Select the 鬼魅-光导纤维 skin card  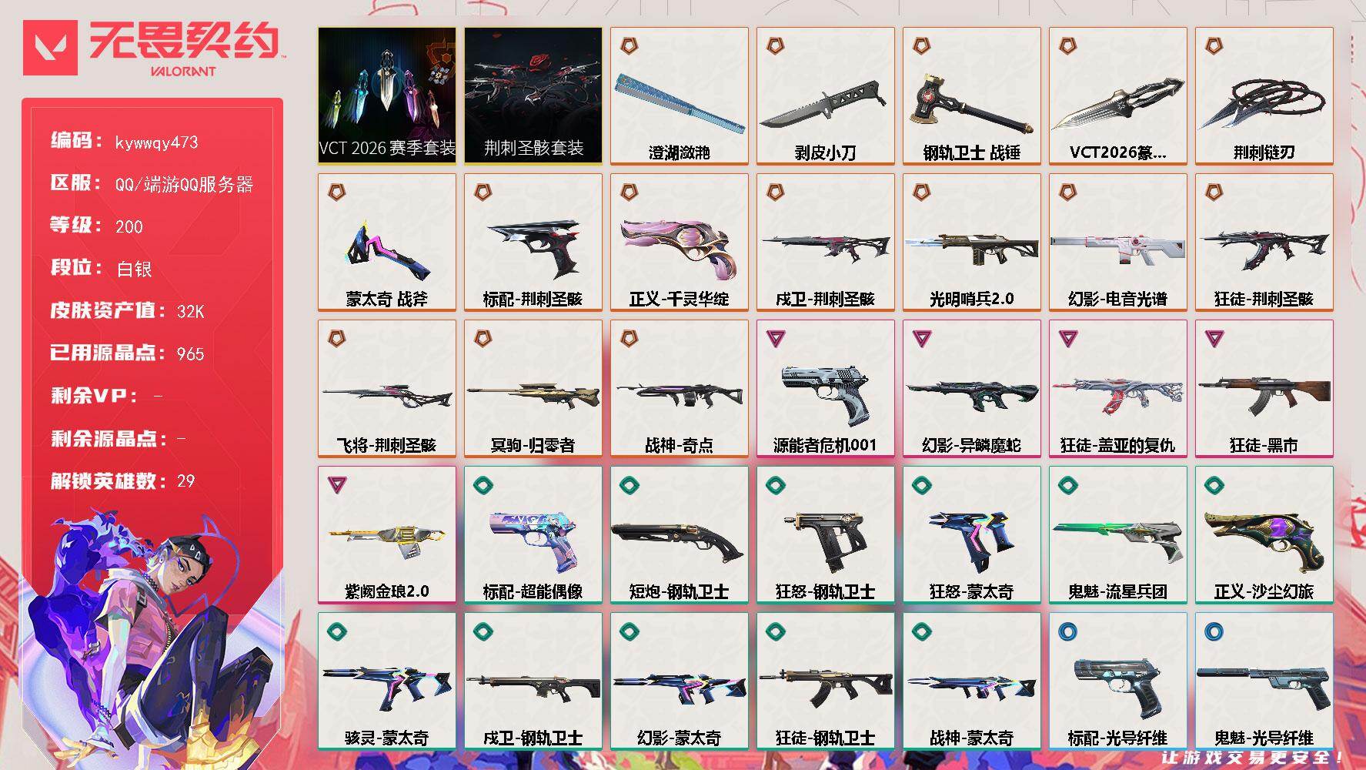1264,681
